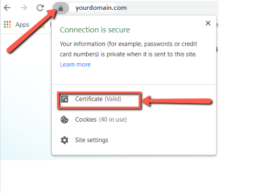
Task: Click the padlock icon in the address bar
Action: coord(61,8)
